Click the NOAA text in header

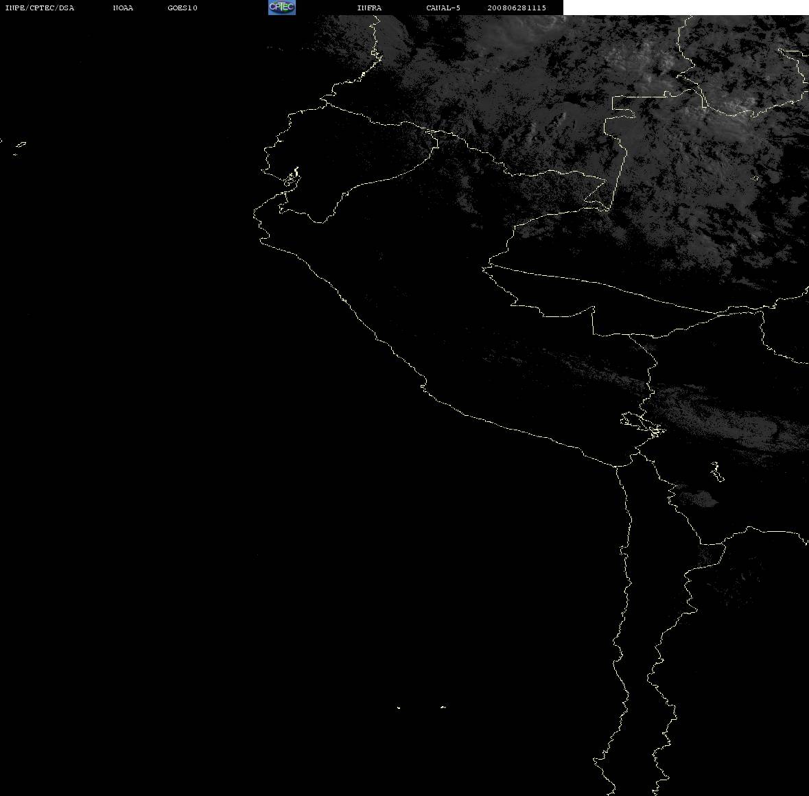click(x=123, y=8)
